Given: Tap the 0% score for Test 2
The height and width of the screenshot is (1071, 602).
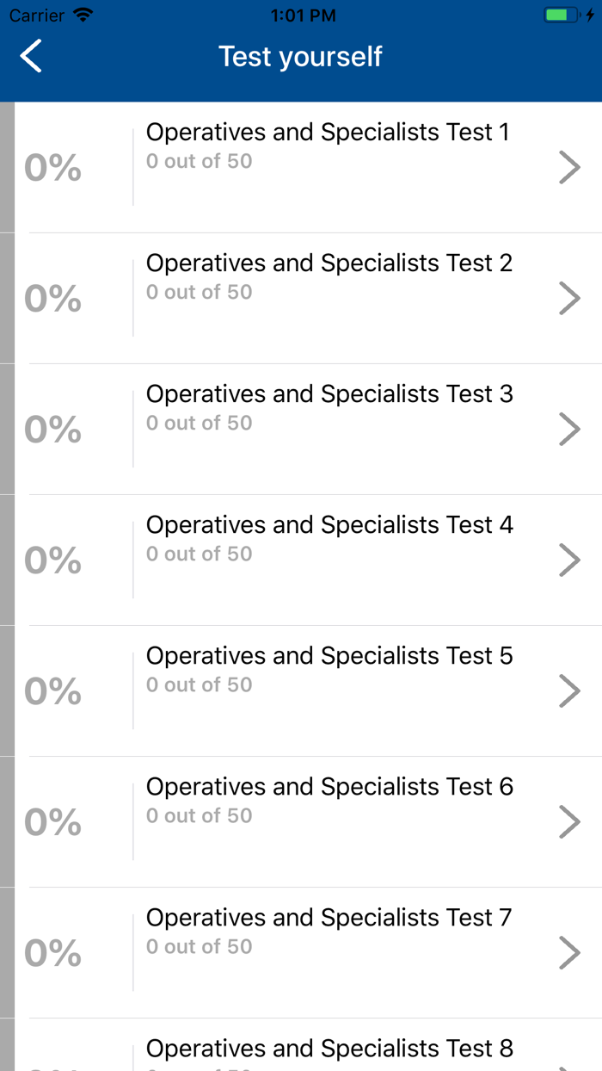Looking at the screenshot, I should (52, 298).
